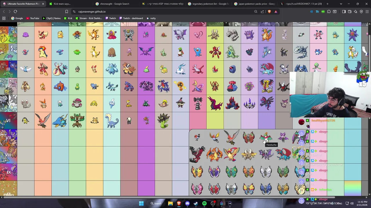Open Discord from the taskbar
371x208 pixels.
click(187, 203)
